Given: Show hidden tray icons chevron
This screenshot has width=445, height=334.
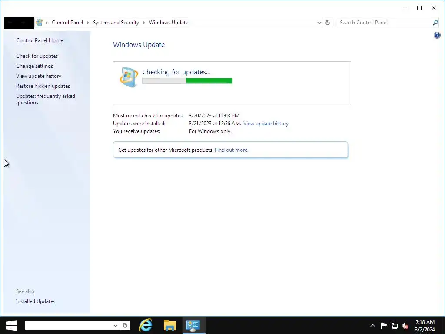Looking at the screenshot, I should [372, 326].
